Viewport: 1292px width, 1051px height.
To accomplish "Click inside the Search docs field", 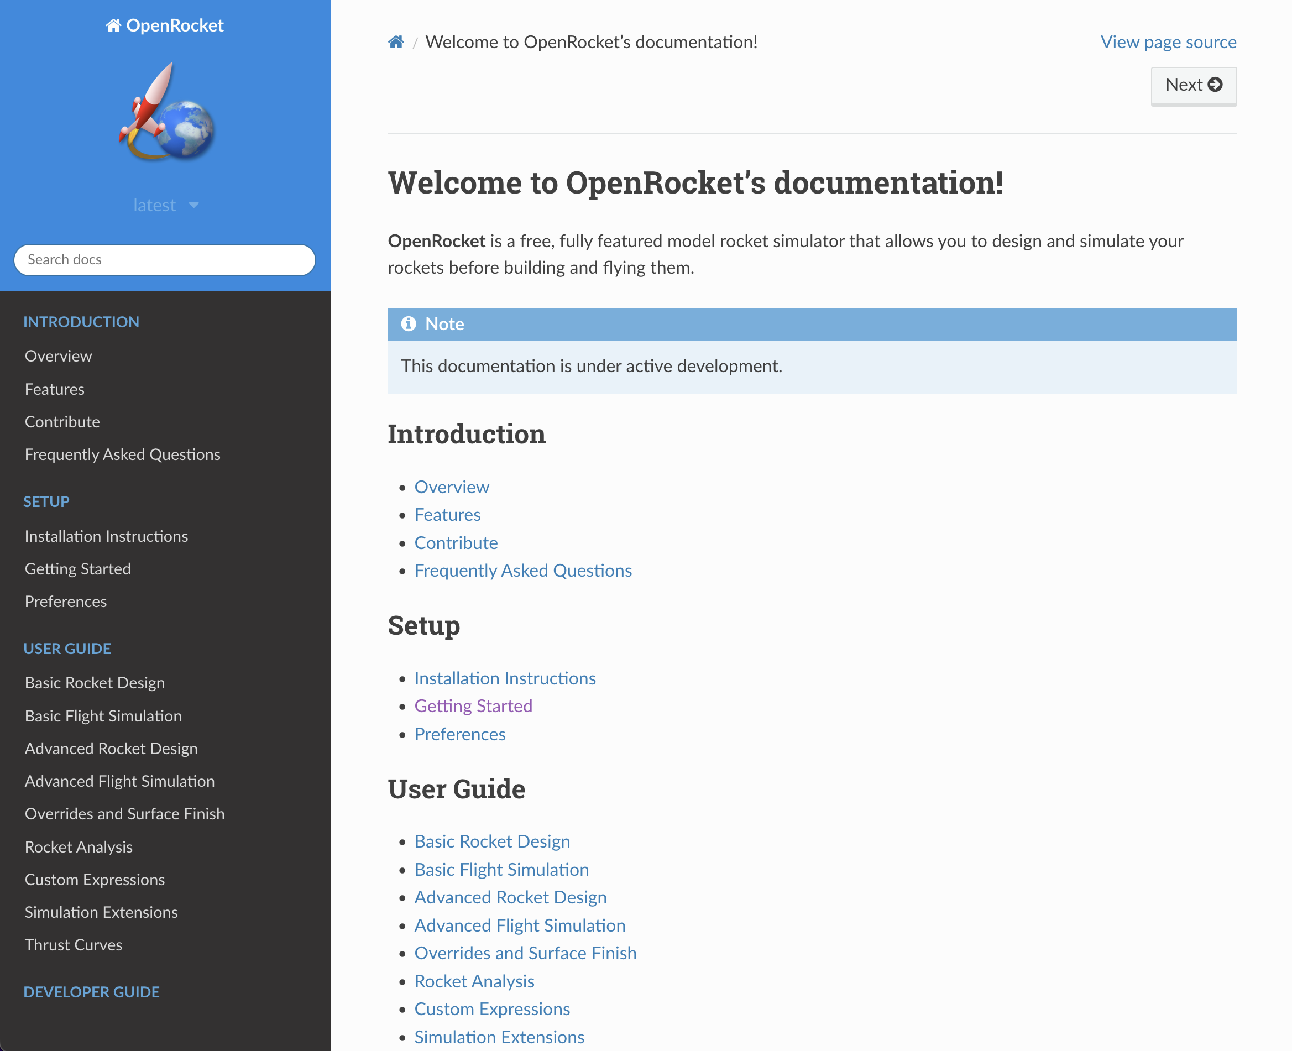I will [x=165, y=260].
